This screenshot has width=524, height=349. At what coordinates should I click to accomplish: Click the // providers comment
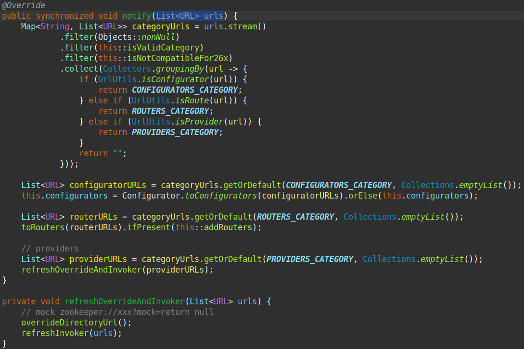[50, 249]
